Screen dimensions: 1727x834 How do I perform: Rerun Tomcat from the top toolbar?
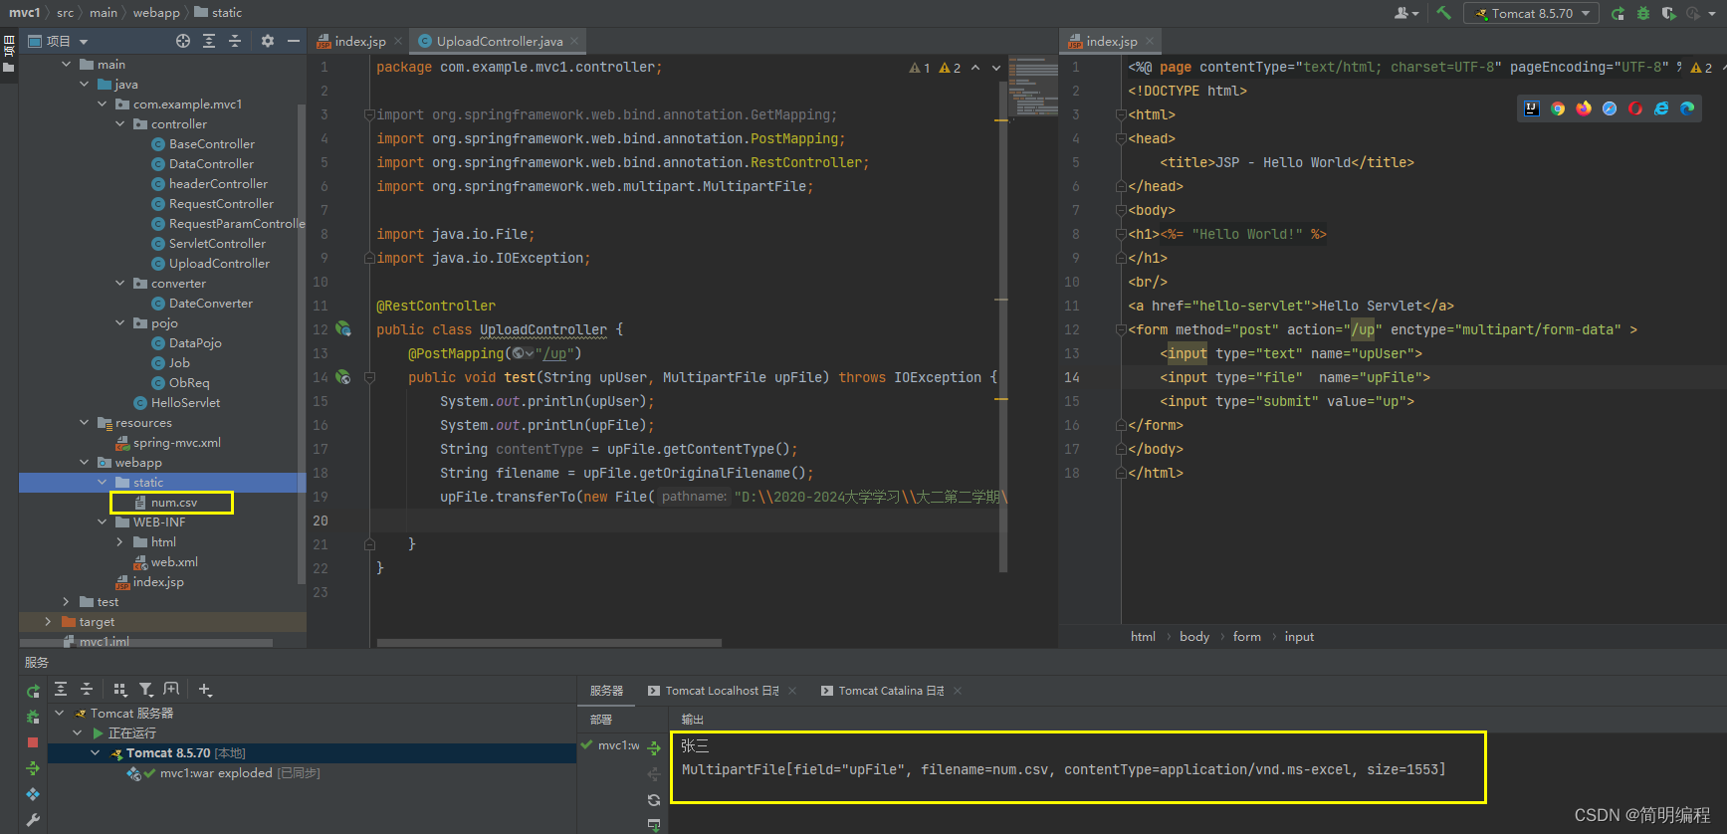click(x=1618, y=13)
